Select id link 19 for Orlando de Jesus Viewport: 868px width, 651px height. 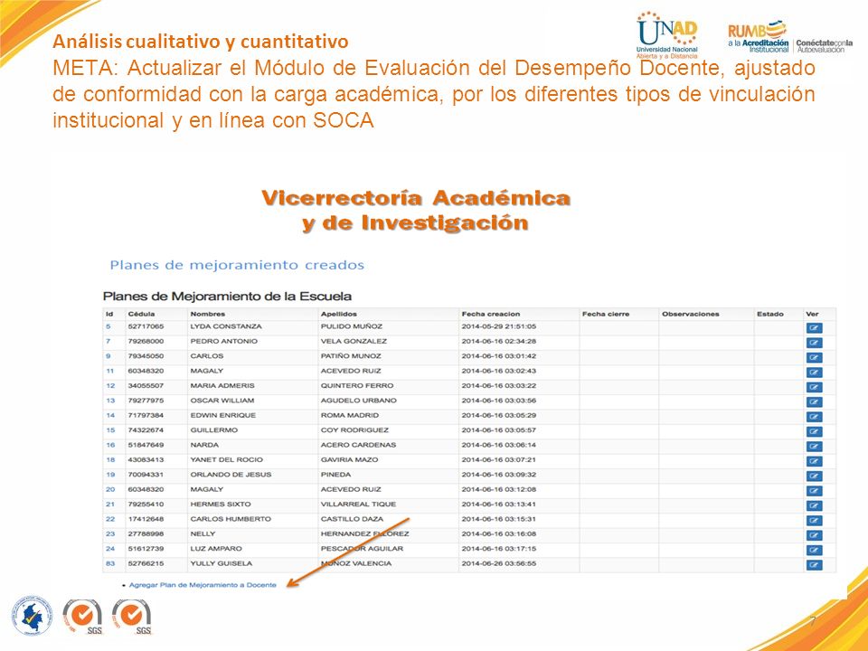(110, 475)
